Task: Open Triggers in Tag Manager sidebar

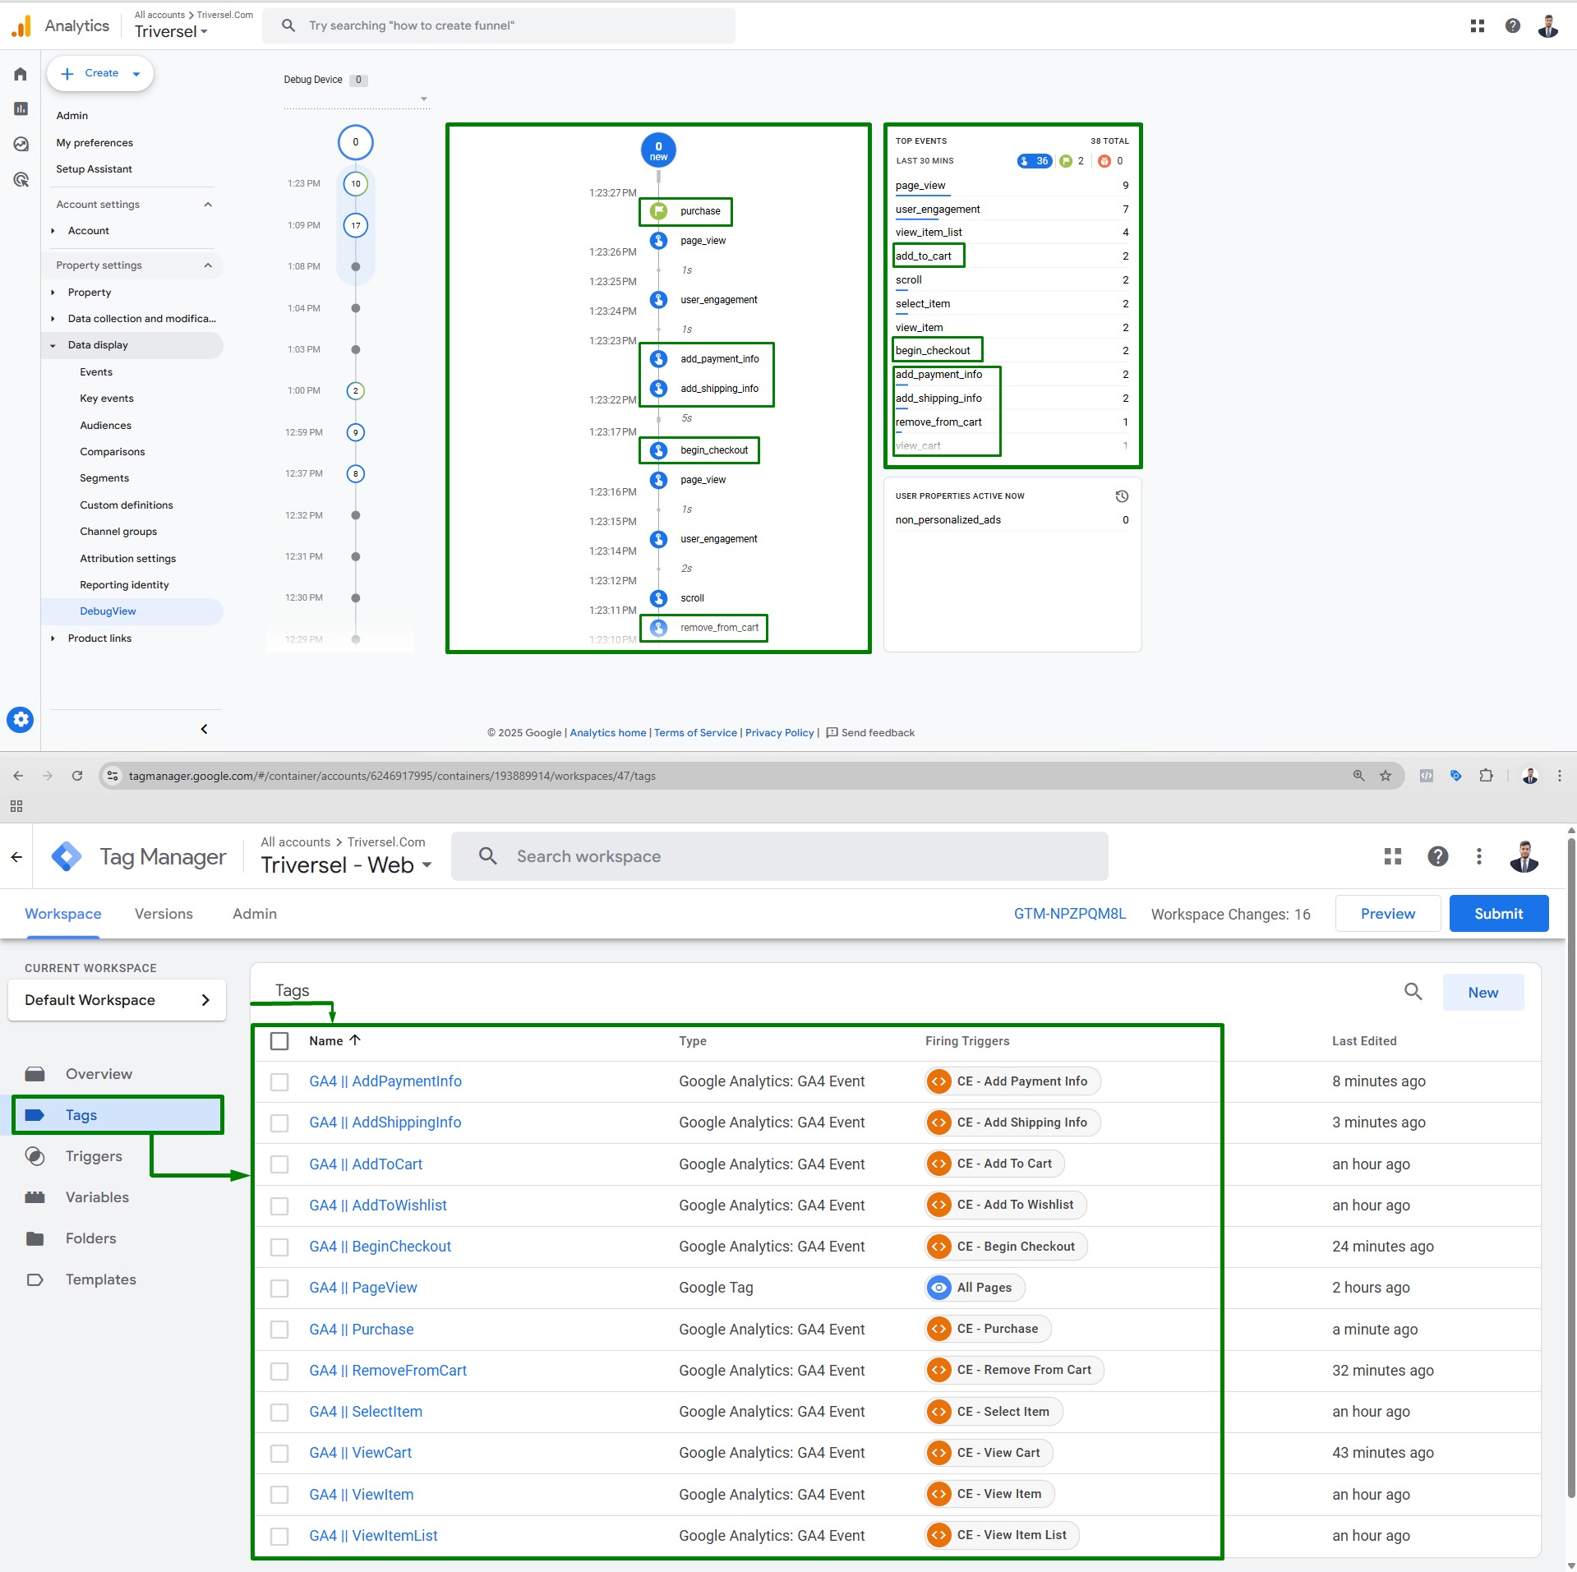Action: coord(94,1156)
